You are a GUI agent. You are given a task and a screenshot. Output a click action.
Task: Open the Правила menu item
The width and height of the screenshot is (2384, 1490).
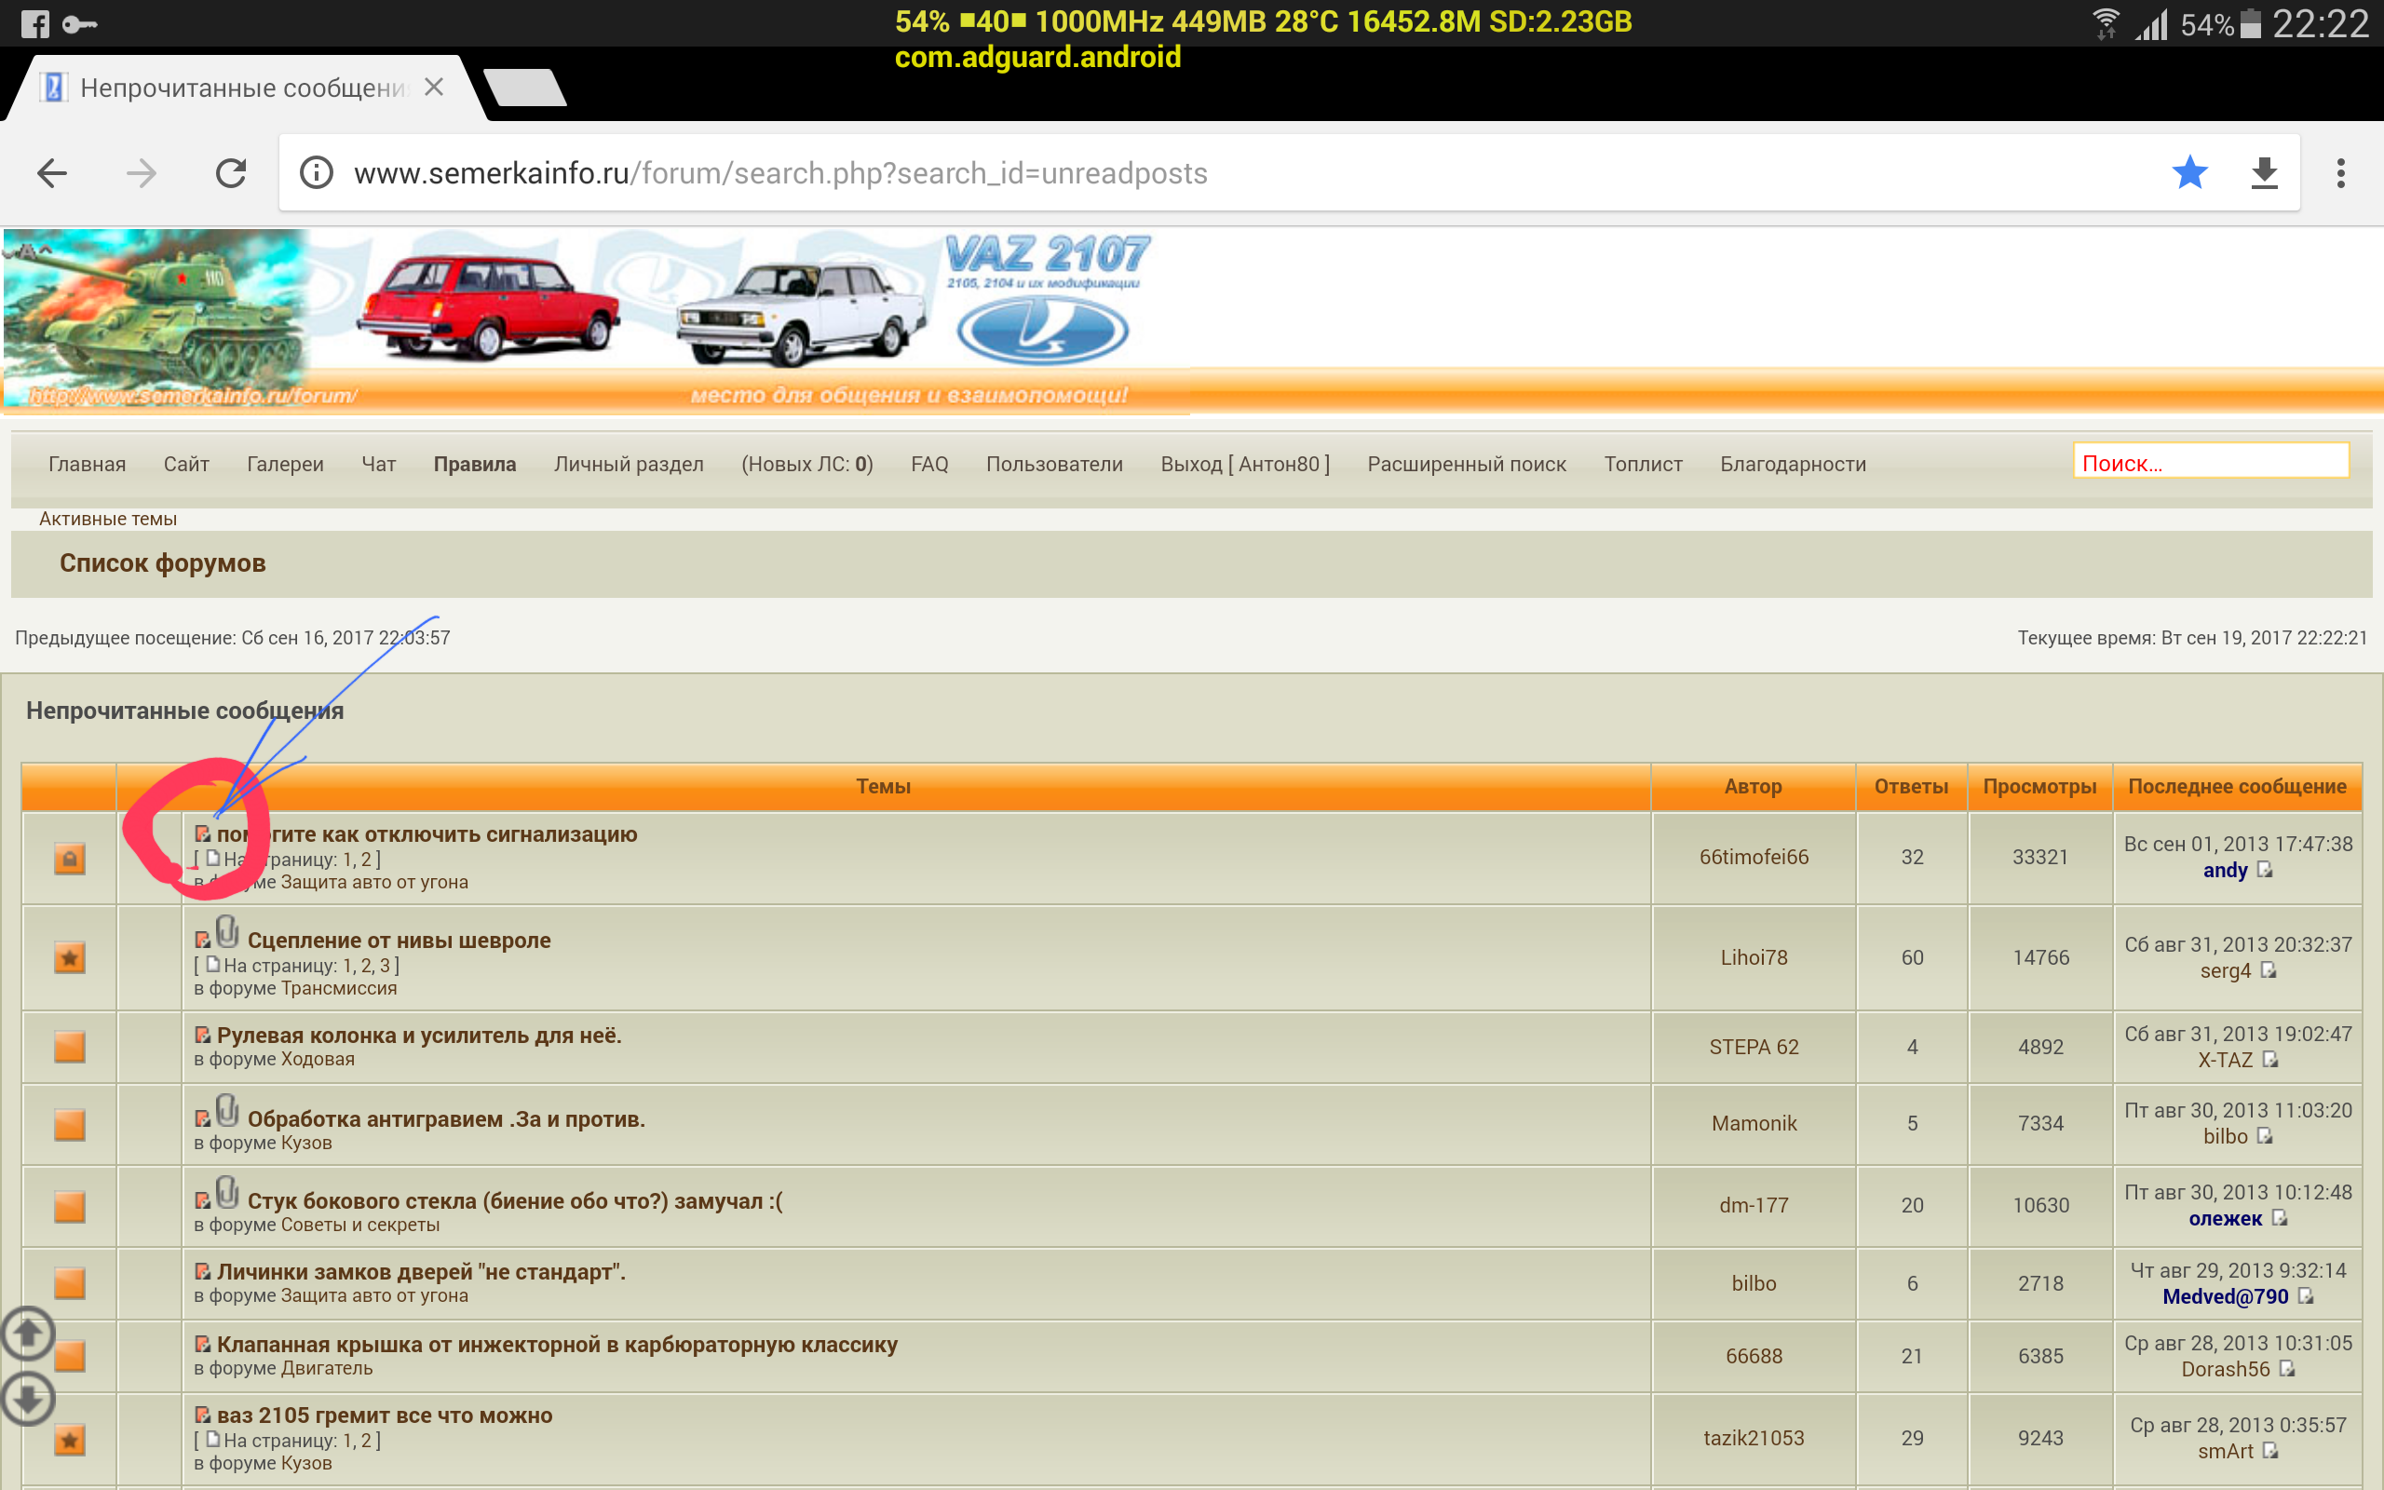click(474, 464)
